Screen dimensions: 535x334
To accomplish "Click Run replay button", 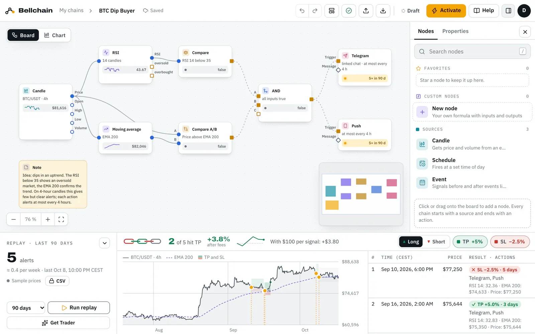I will click(79, 308).
